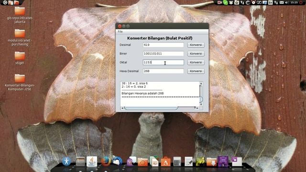Open the file cabinet icon in the dock
This screenshot has width=306, height=172.
click(x=80, y=161)
